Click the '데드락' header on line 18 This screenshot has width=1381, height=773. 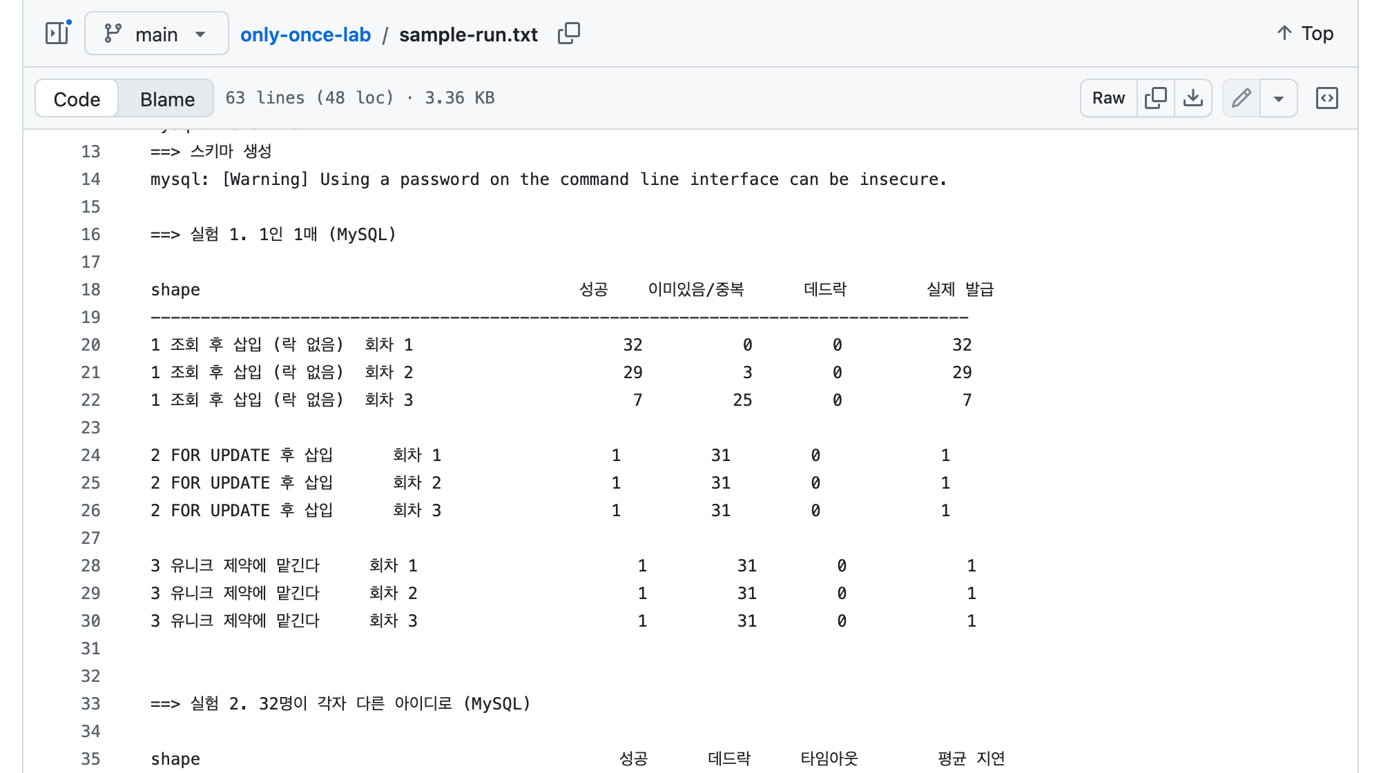tap(824, 289)
